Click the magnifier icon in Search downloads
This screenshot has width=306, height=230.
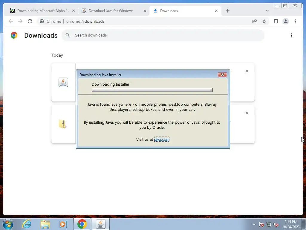[68, 35]
